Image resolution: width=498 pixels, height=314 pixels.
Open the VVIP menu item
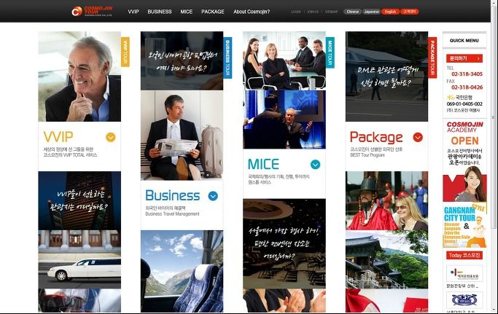point(133,12)
